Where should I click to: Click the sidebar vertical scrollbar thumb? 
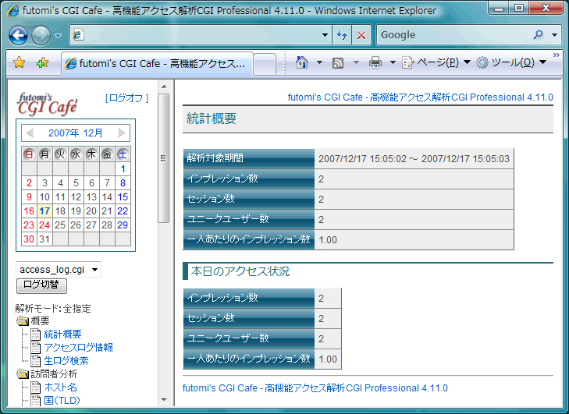click(164, 158)
